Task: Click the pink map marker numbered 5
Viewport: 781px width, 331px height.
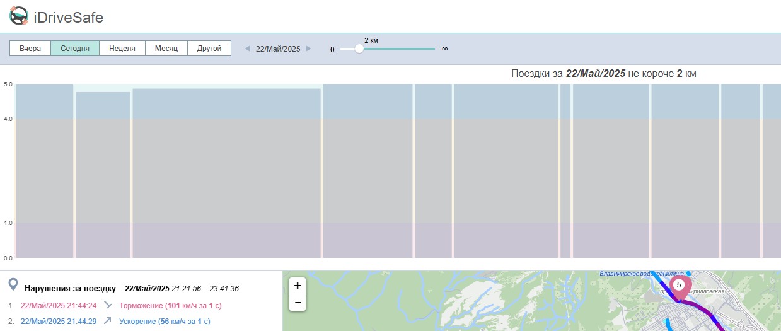Action: pos(679,286)
